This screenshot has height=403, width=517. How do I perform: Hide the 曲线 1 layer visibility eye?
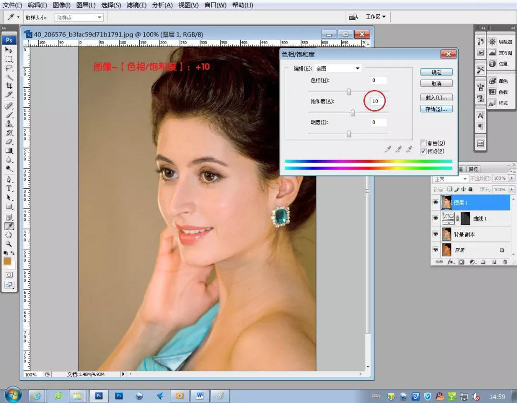click(x=436, y=219)
